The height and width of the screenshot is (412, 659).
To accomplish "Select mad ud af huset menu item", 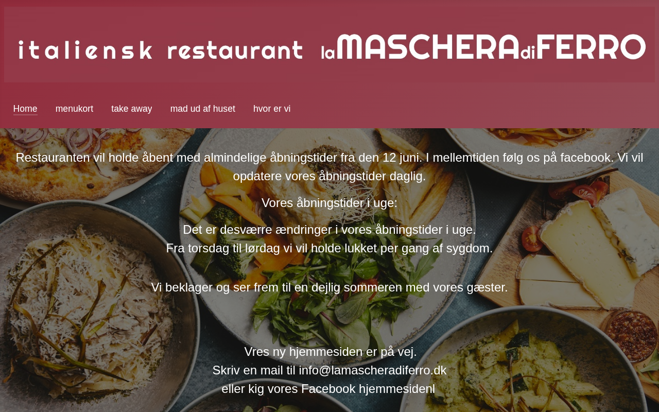I will [x=203, y=109].
